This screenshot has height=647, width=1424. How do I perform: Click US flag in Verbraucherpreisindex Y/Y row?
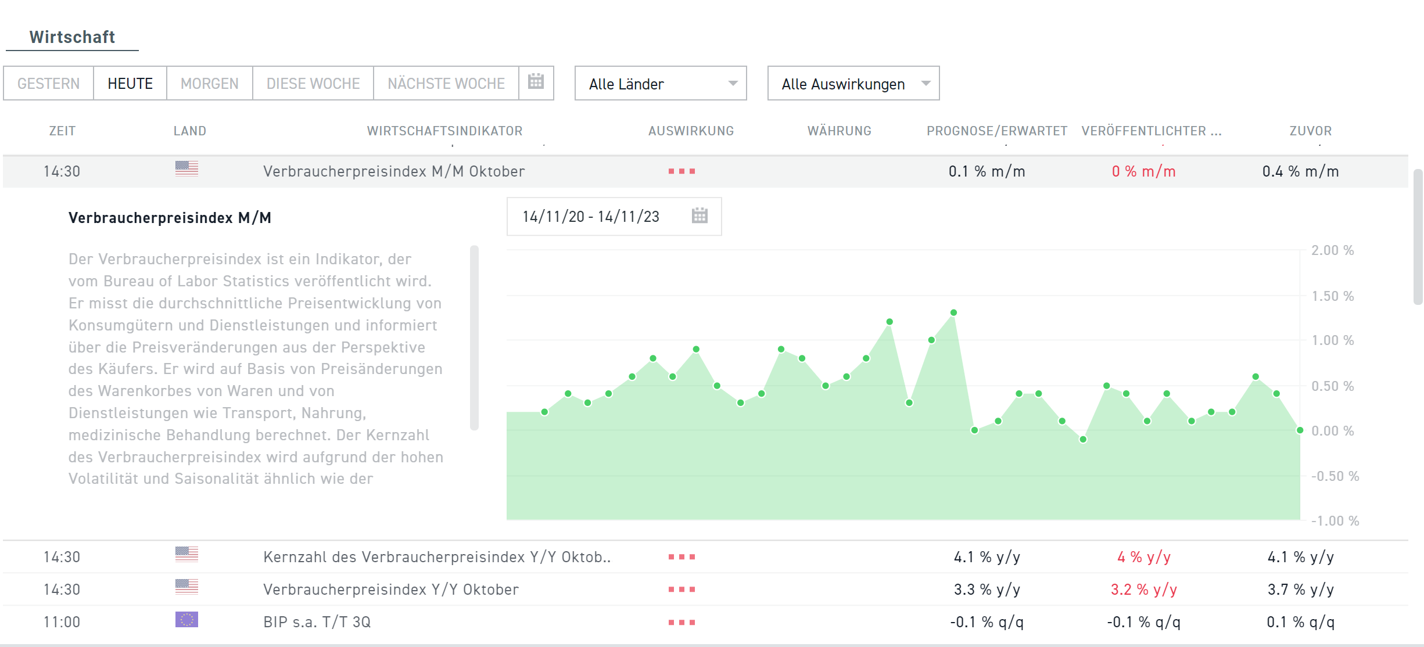186,587
